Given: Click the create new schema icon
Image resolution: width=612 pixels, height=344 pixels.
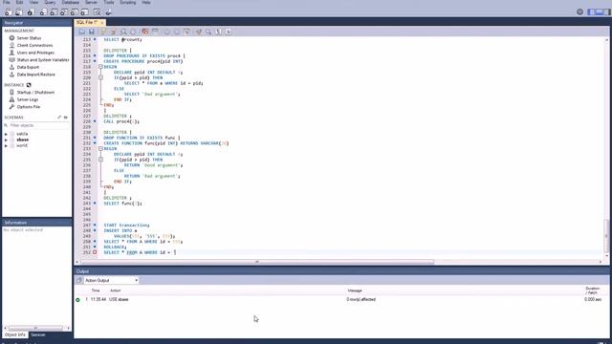Looking at the screenshot, I should 43,12.
